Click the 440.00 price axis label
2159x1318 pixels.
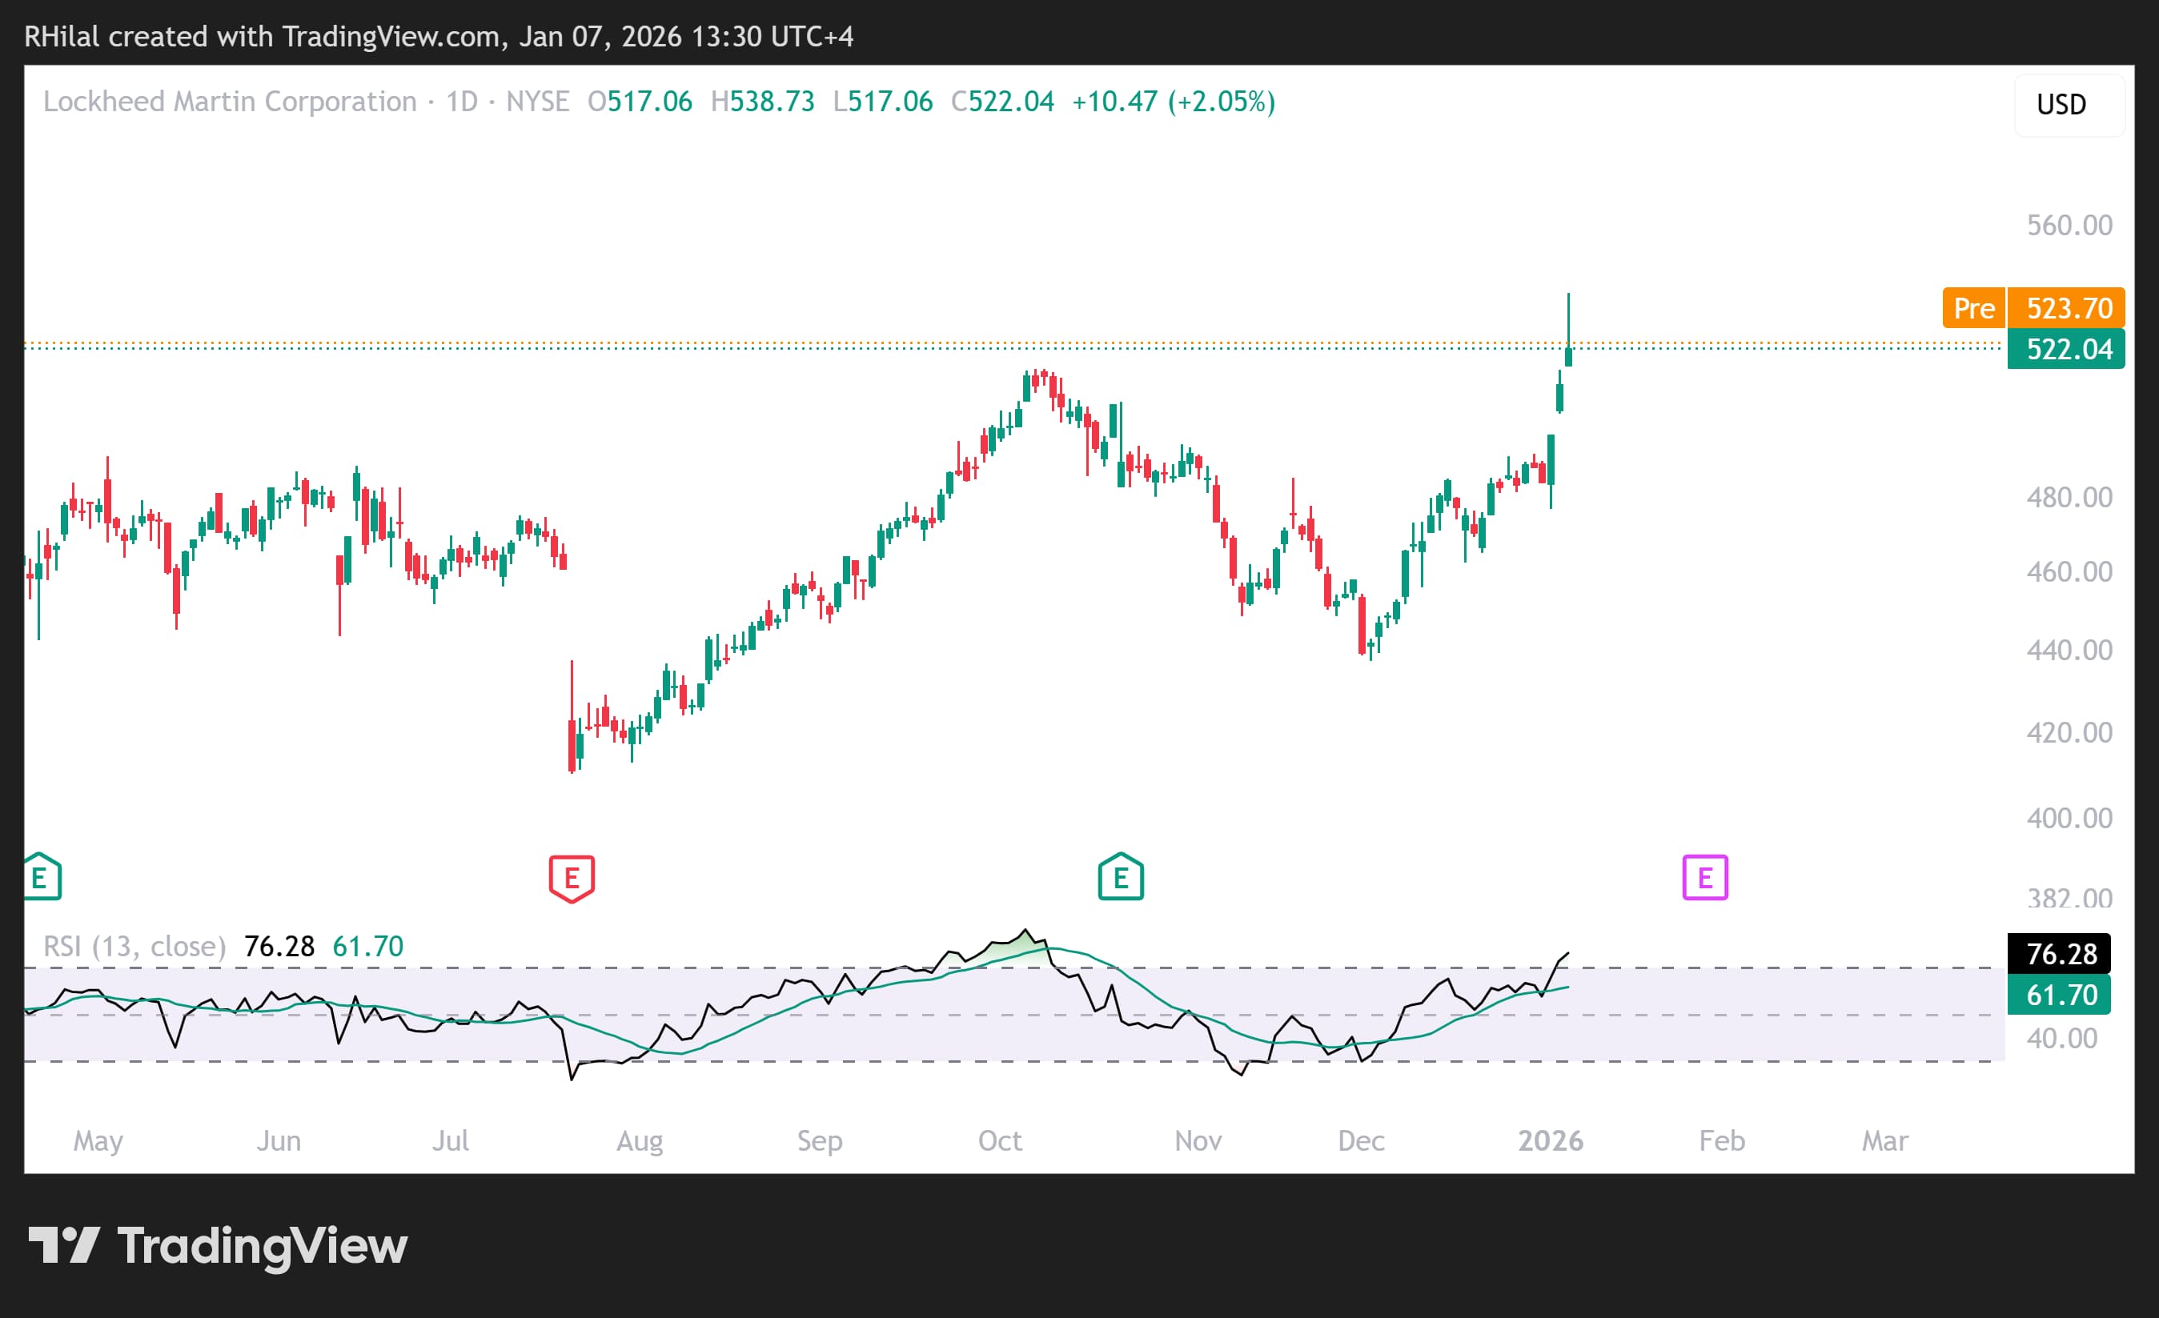2069,651
